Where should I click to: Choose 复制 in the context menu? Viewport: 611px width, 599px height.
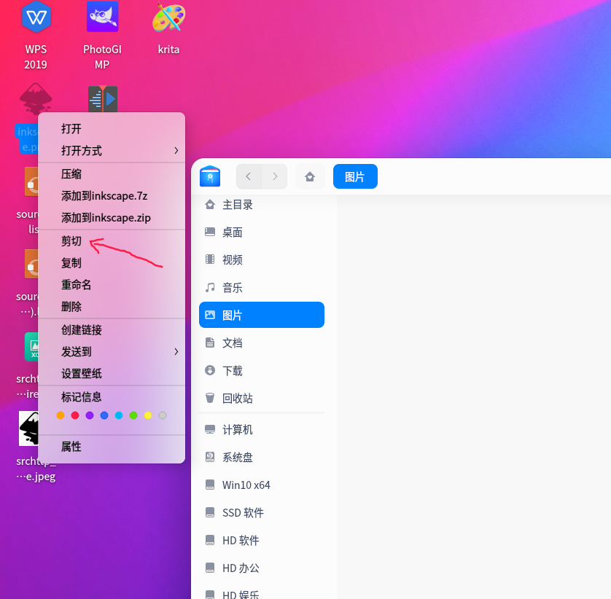pos(112,263)
